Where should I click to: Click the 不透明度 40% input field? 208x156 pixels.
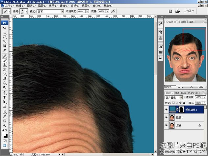point(81,11)
